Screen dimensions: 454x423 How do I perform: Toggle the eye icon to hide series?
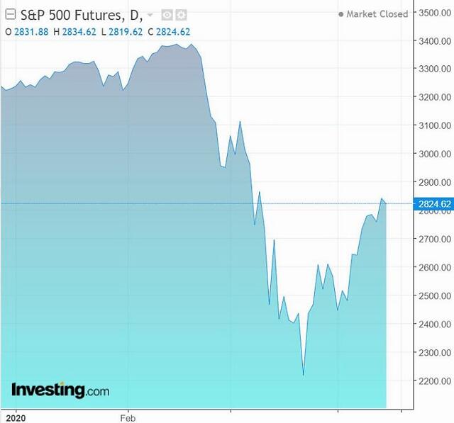(x=167, y=15)
